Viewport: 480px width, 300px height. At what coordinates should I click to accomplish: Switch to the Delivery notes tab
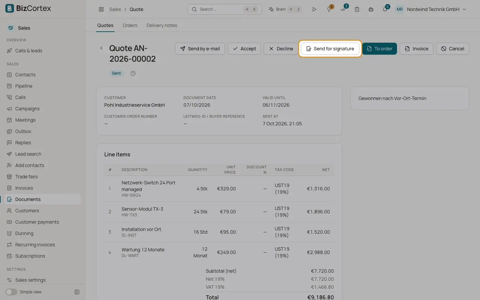coord(162,25)
